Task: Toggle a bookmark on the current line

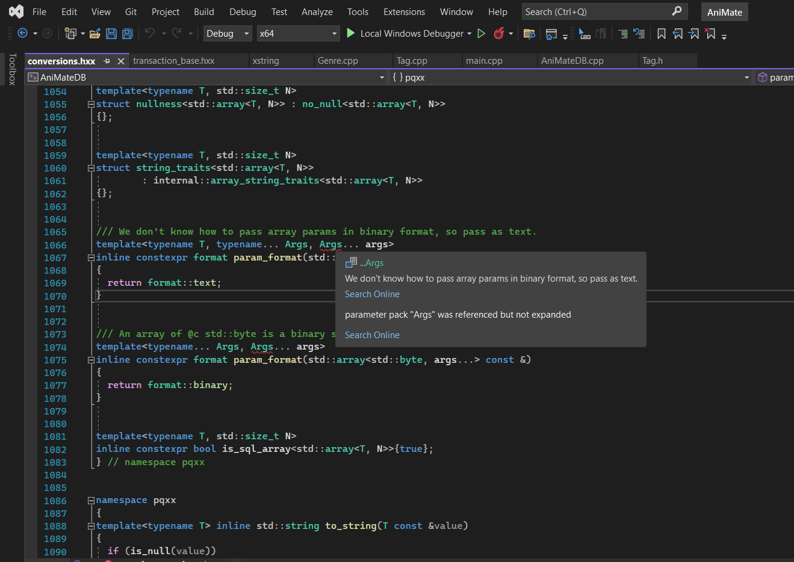Action: tap(662, 34)
